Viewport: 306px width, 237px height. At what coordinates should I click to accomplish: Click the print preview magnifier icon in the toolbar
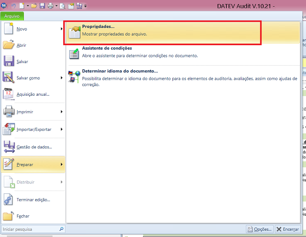click(62, 6)
